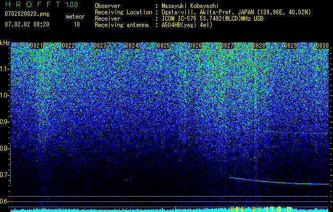Click the Ogata-vill. Akita-Pref. JAPAN text

(209, 12)
